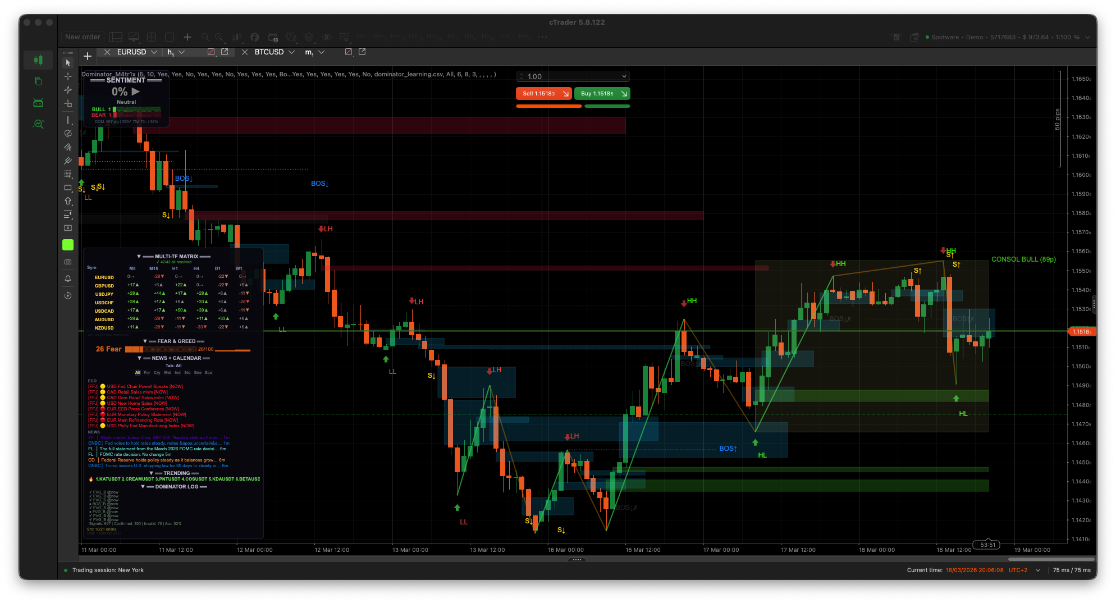1116x603 pixels.
Task: Click the bright green color swatch
Action: coord(68,245)
